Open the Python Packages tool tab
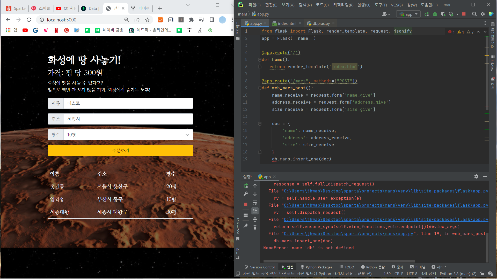Viewport: 497px width, 279px height. coord(316,267)
